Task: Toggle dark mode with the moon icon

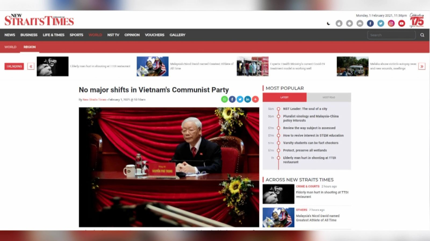Action: coord(328,23)
